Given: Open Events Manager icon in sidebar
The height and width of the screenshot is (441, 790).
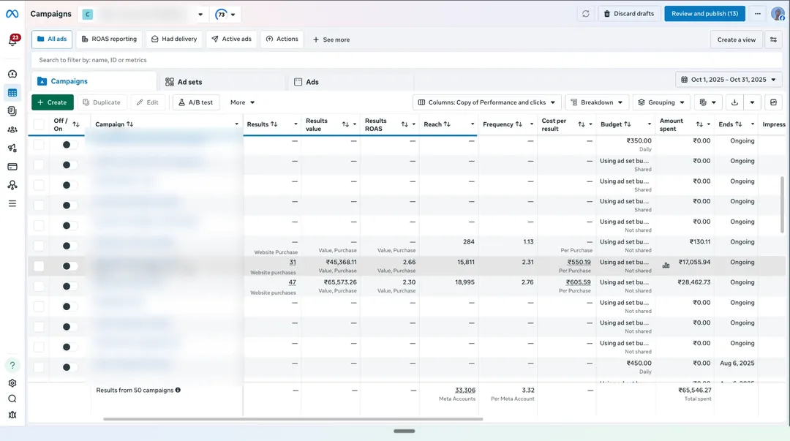Looking at the screenshot, I should 12,185.
